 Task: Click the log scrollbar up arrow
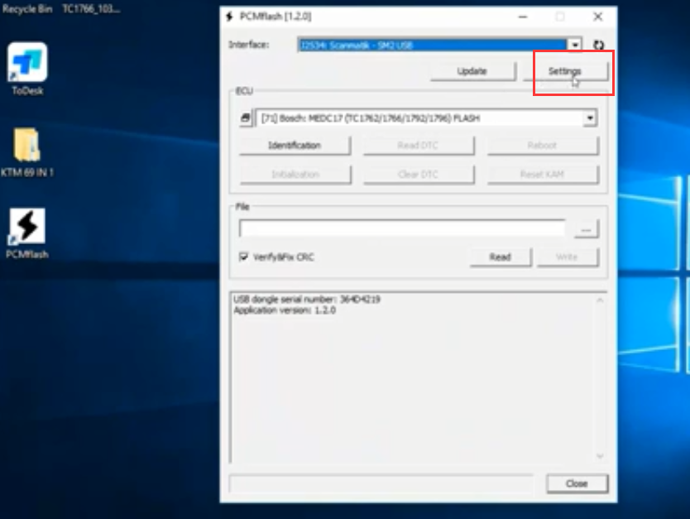(600, 300)
